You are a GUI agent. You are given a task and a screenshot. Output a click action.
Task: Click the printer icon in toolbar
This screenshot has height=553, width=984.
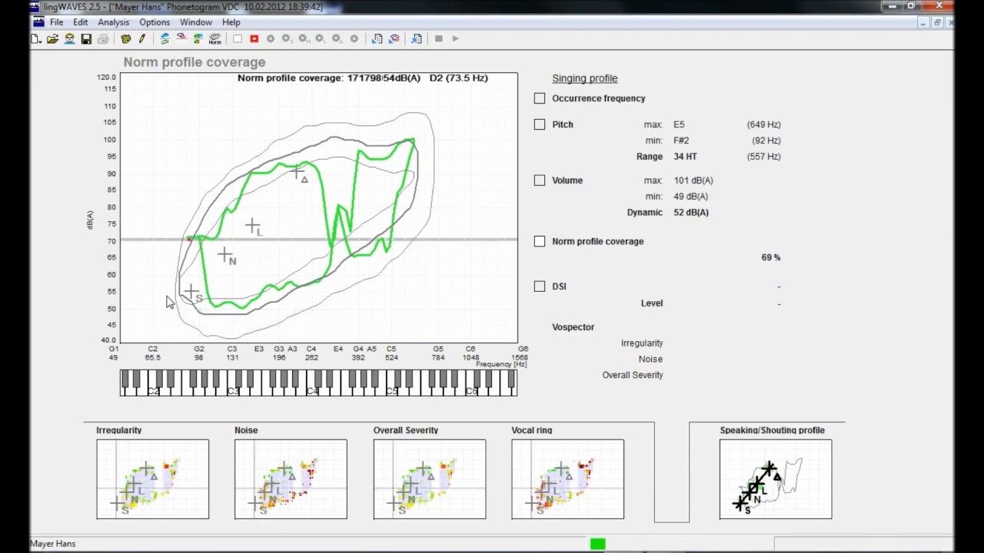(x=103, y=38)
